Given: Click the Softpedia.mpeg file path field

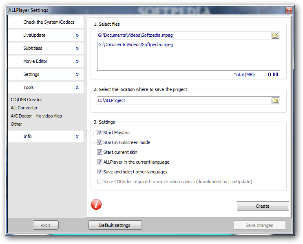Looking at the screenshot, I should pyautogui.click(x=184, y=35).
